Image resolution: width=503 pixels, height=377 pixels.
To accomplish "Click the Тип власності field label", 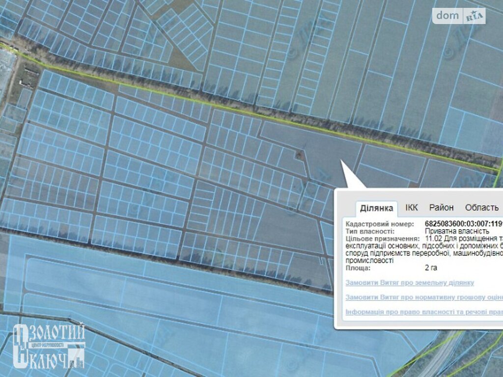I will (x=369, y=231).
